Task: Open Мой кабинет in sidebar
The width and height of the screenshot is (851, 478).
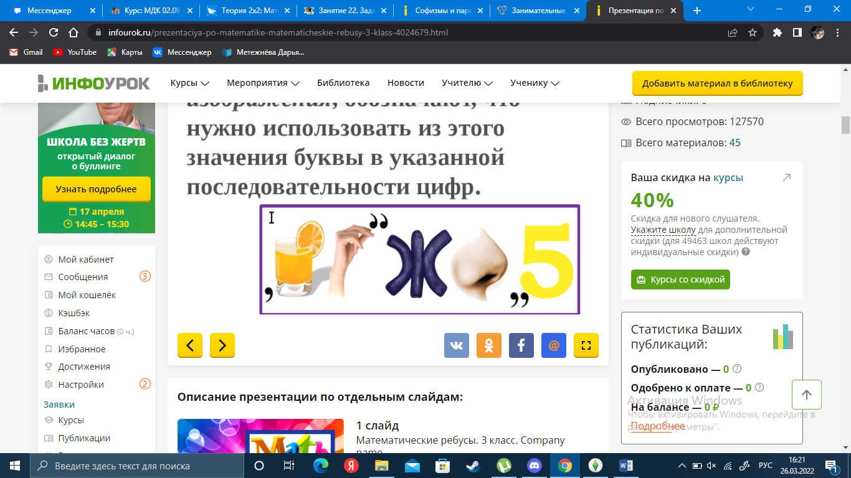Action: tap(86, 260)
